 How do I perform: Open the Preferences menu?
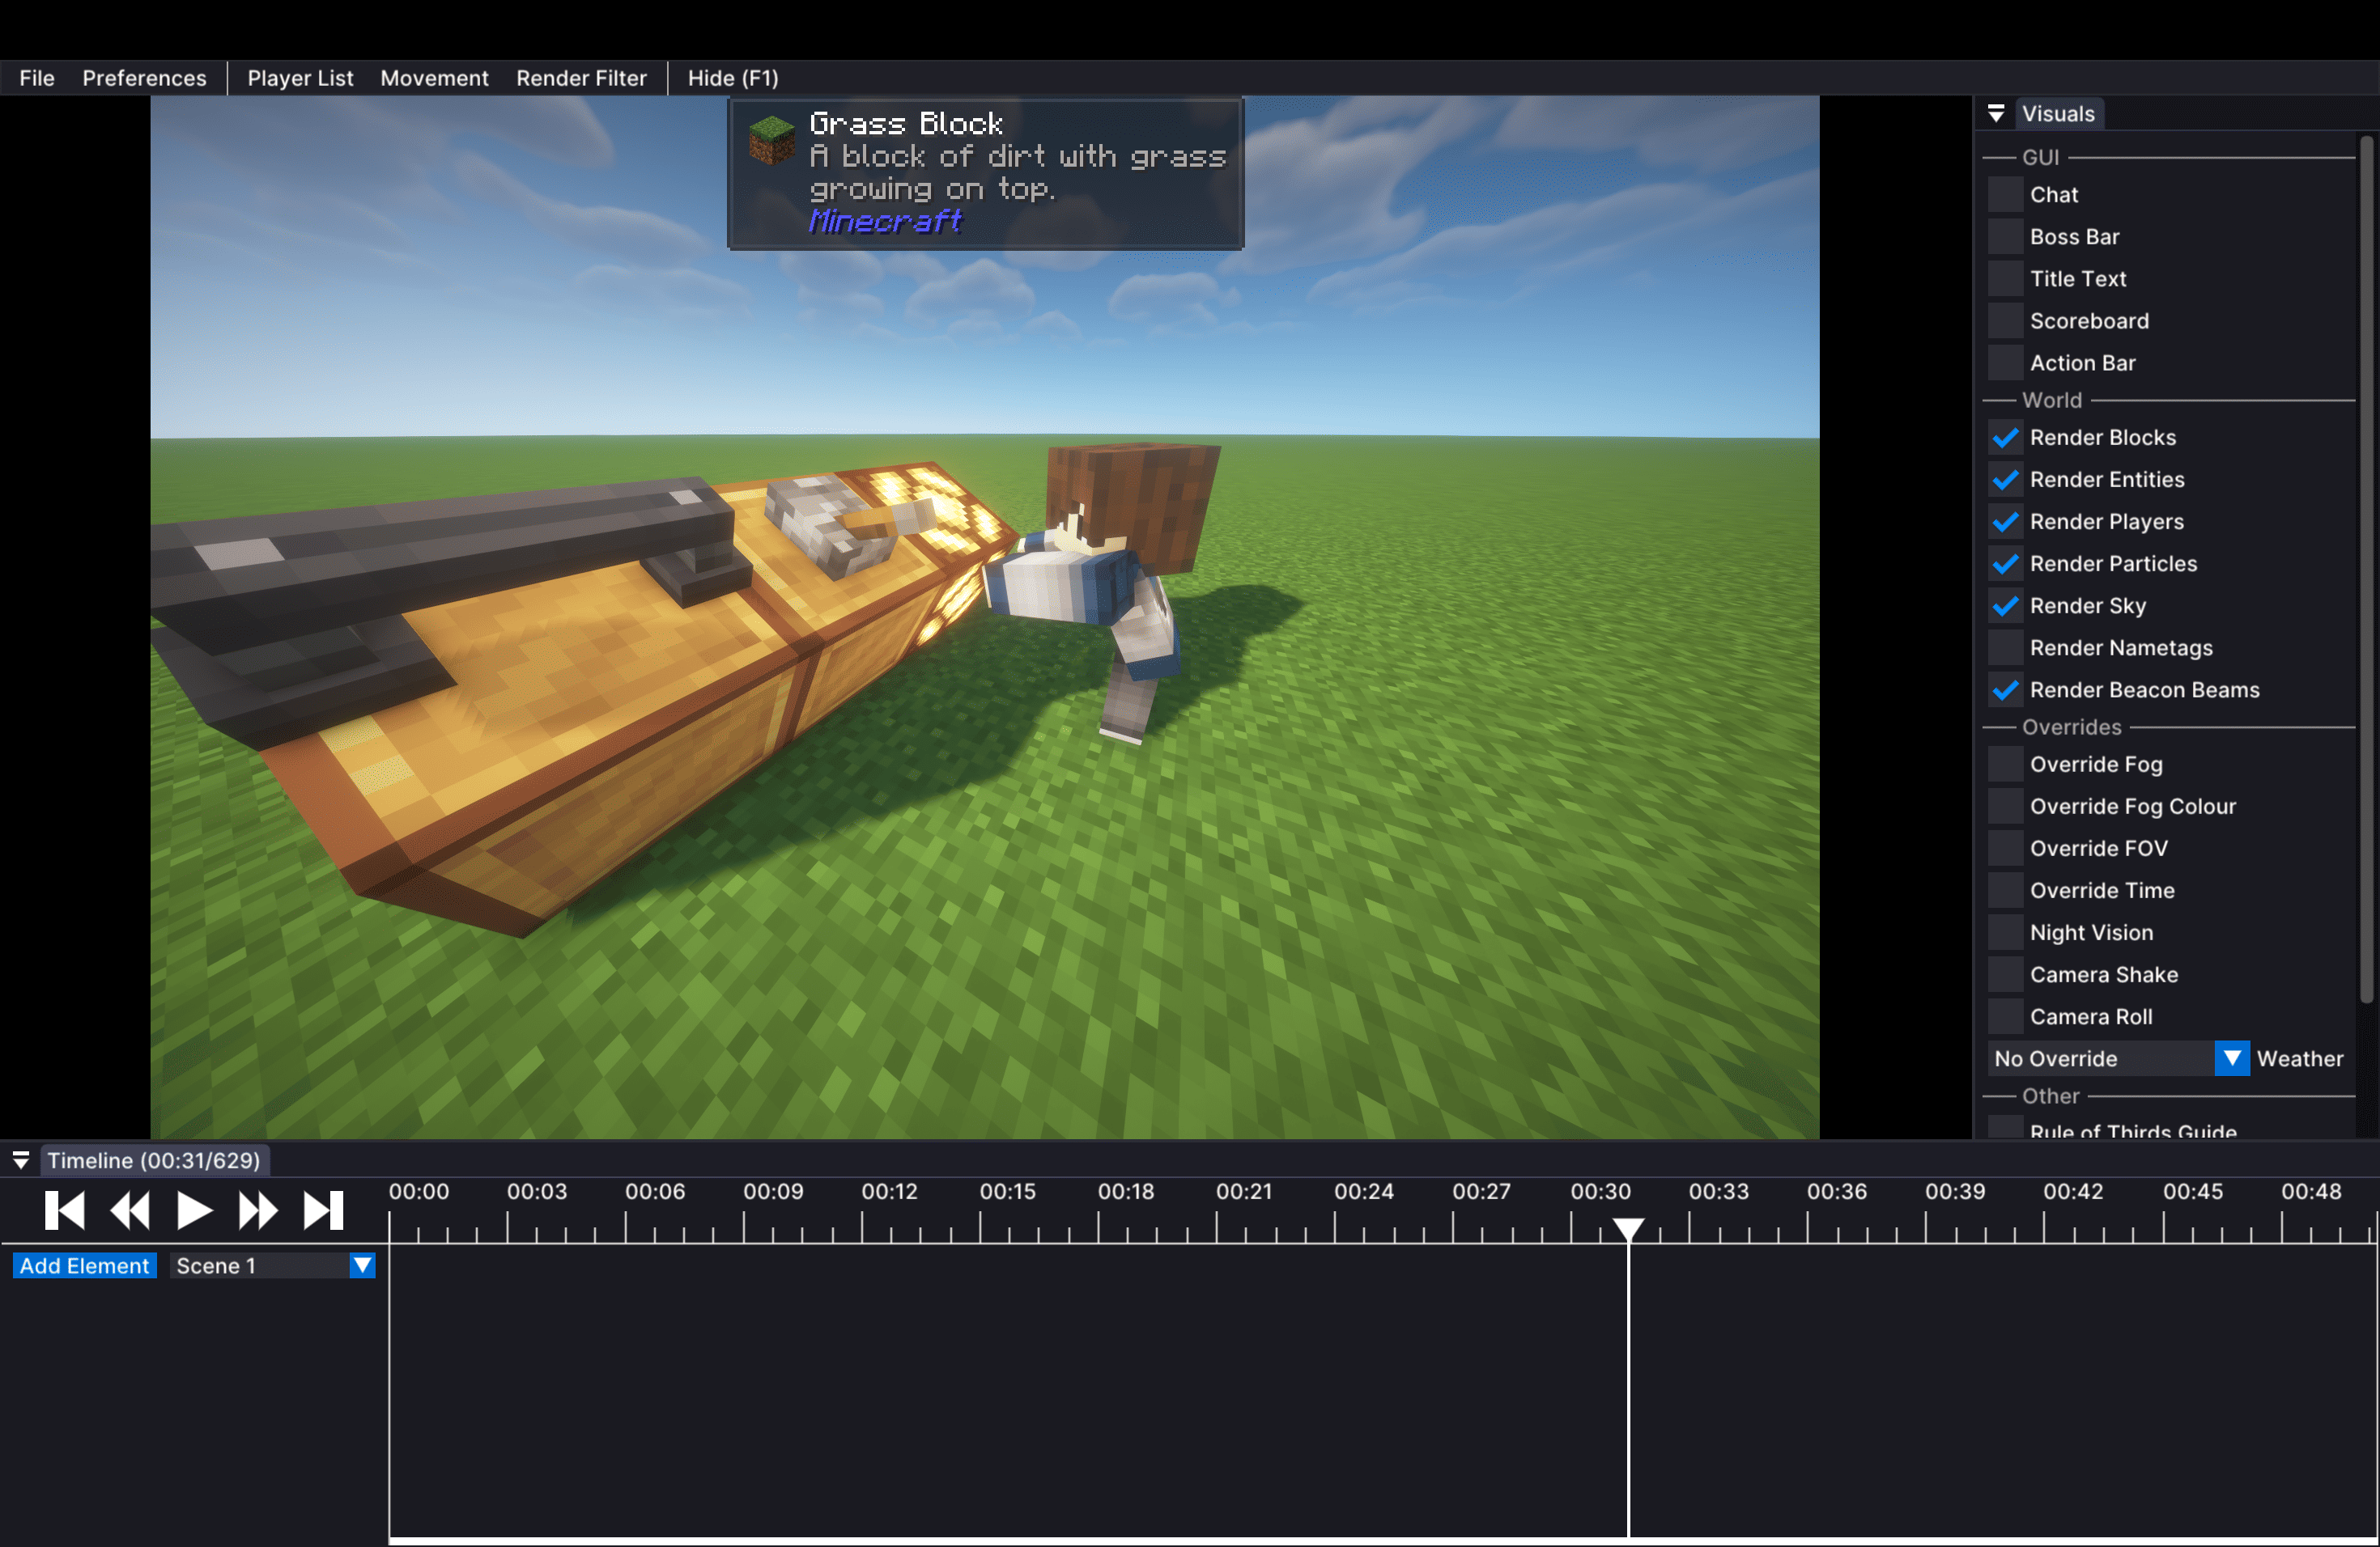[144, 78]
